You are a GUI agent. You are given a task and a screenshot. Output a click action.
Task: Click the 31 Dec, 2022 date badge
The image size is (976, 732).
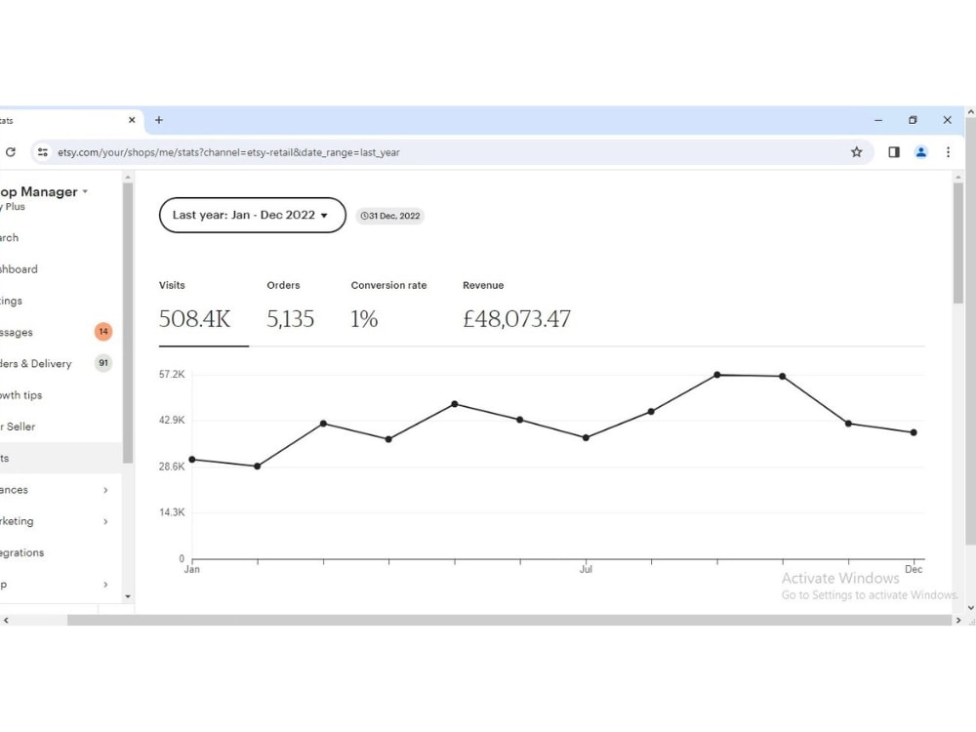click(x=390, y=216)
